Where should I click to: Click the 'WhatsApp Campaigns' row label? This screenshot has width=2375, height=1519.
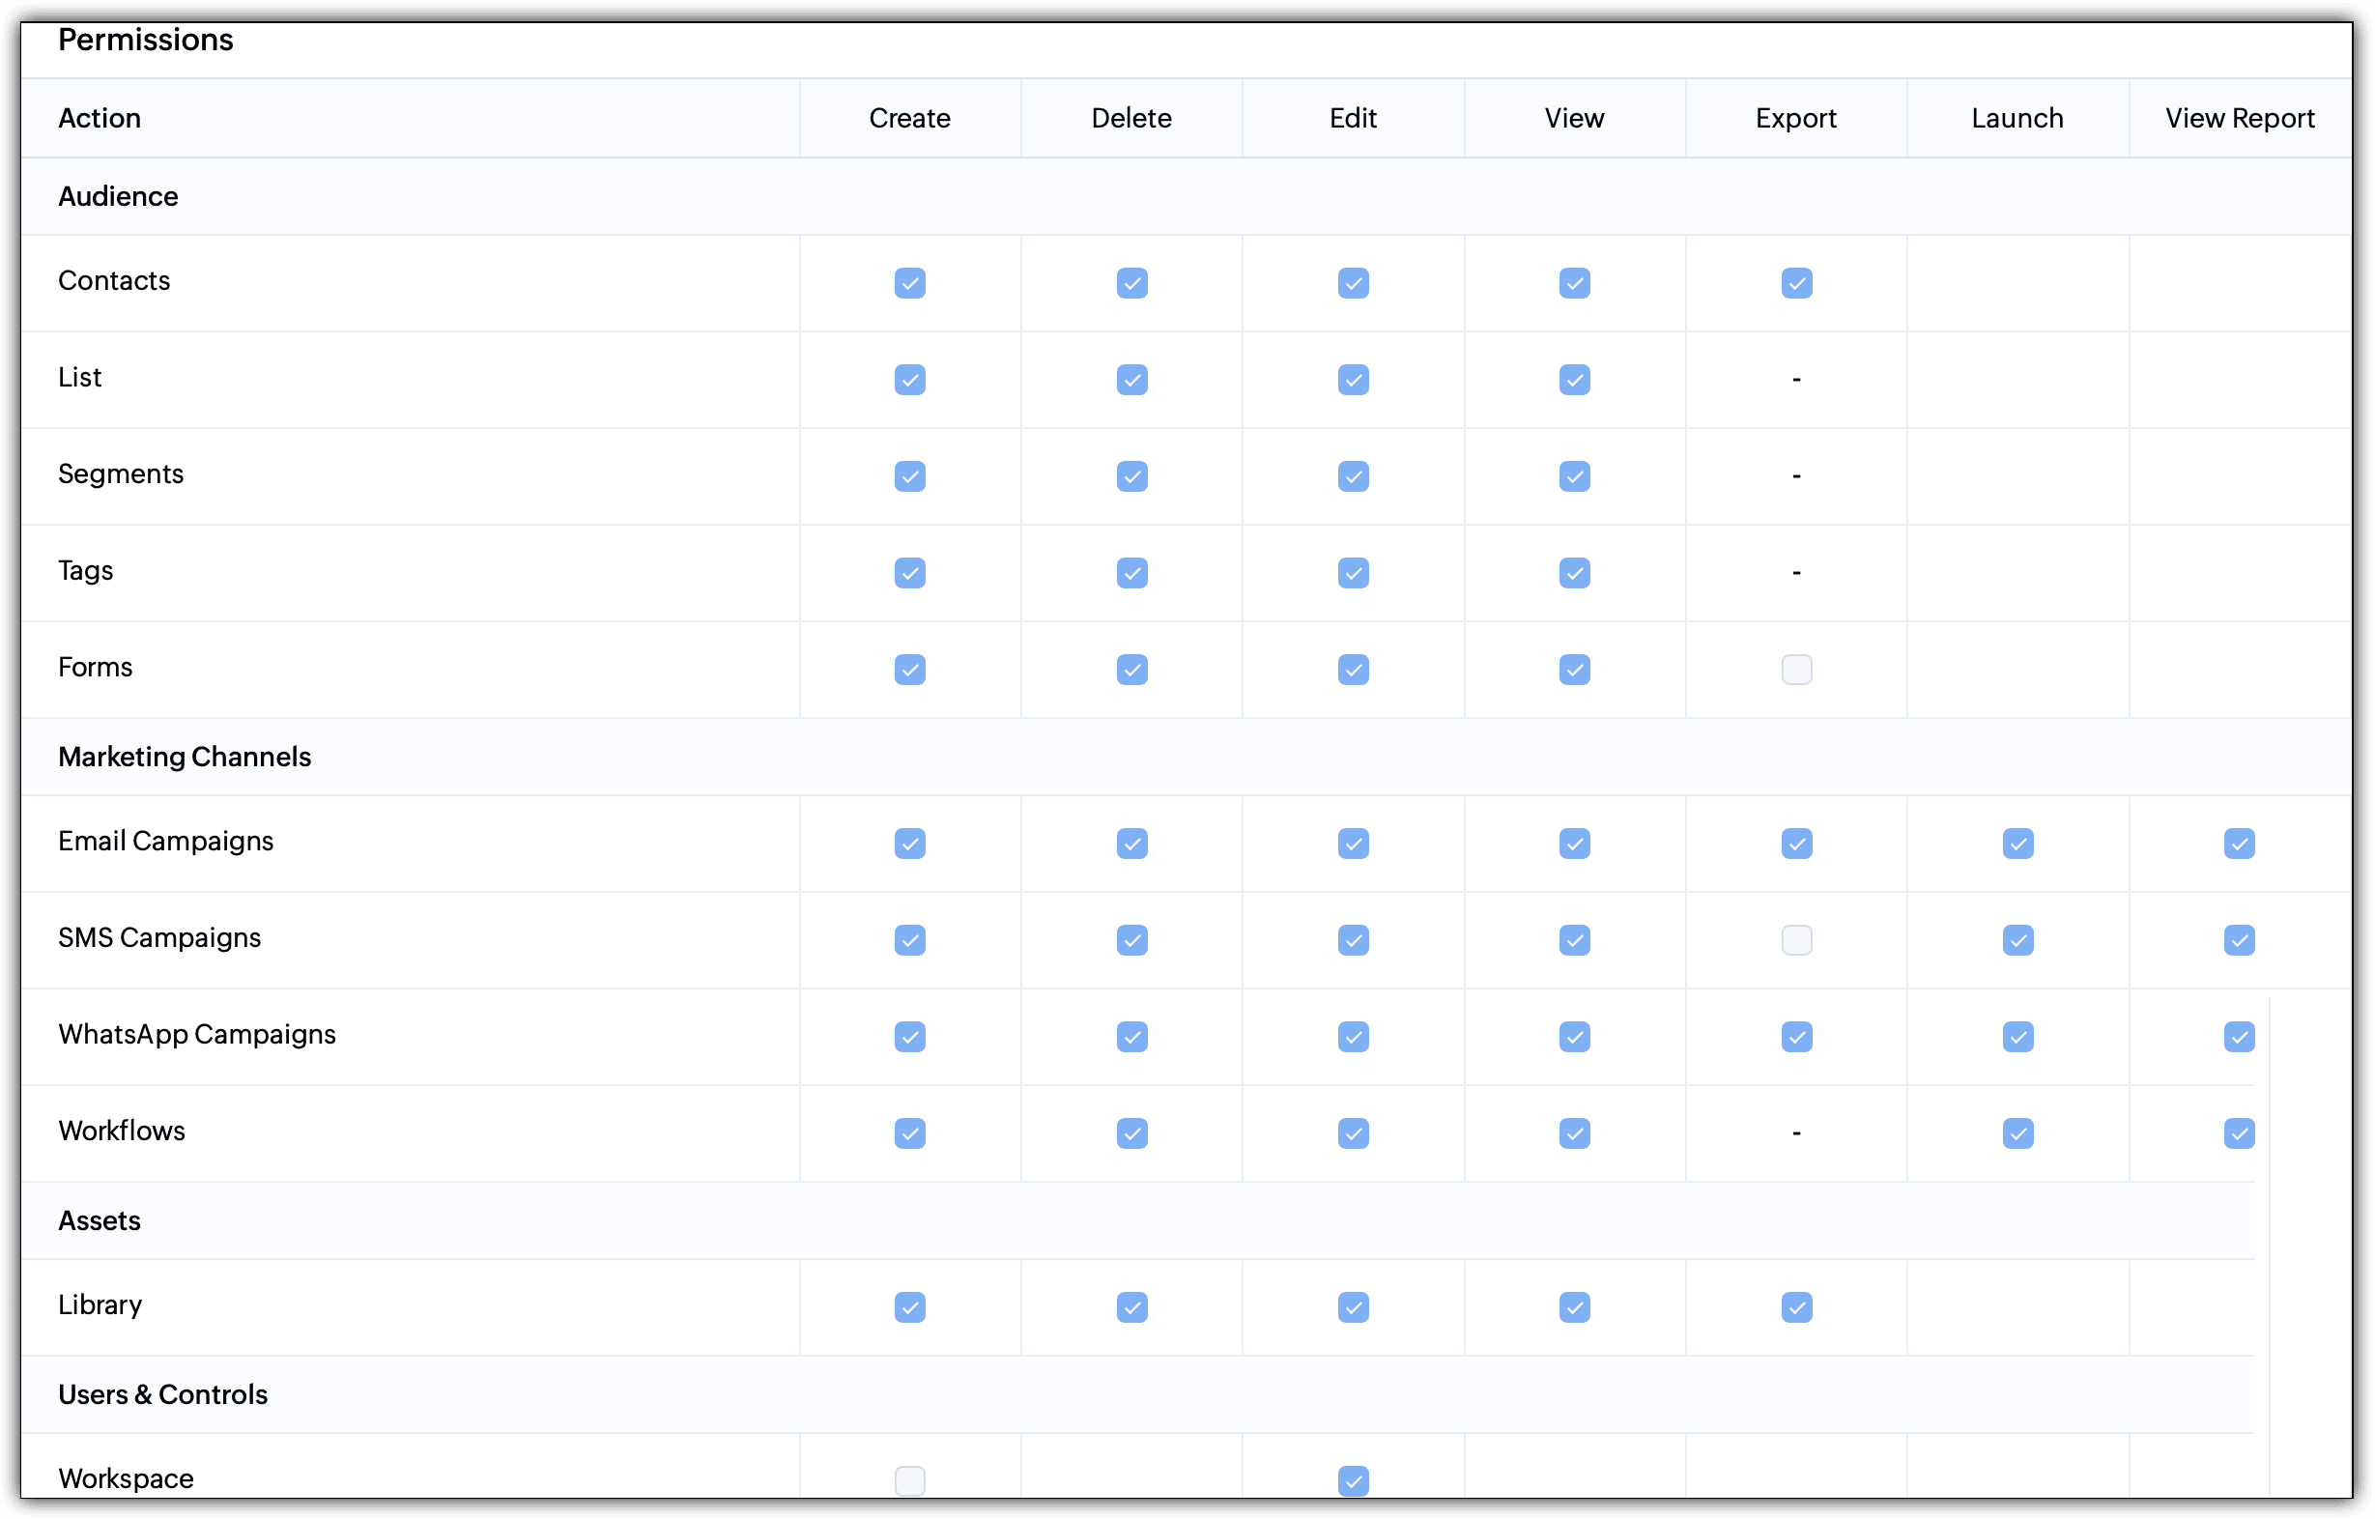pos(197,1034)
